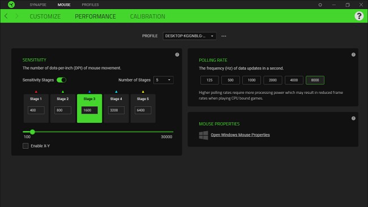
Task: Show Sensitivity panel info tooltip
Action: coord(177,55)
